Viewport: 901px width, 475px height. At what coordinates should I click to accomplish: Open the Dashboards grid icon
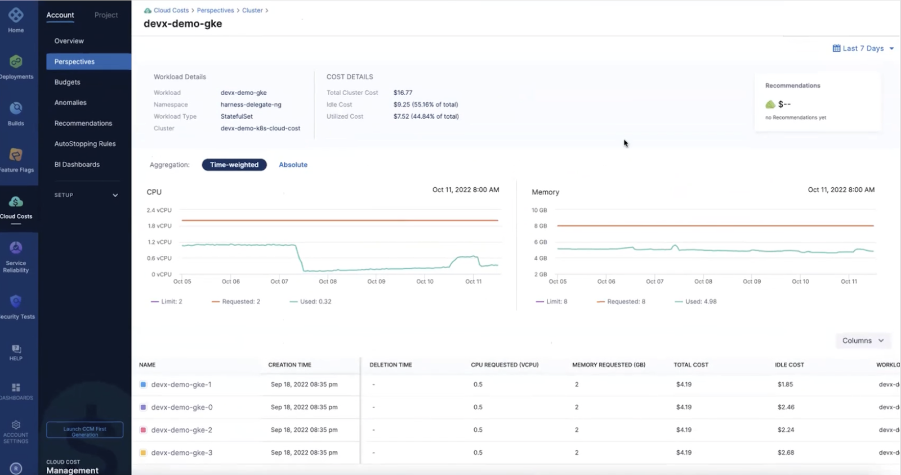tap(16, 387)
